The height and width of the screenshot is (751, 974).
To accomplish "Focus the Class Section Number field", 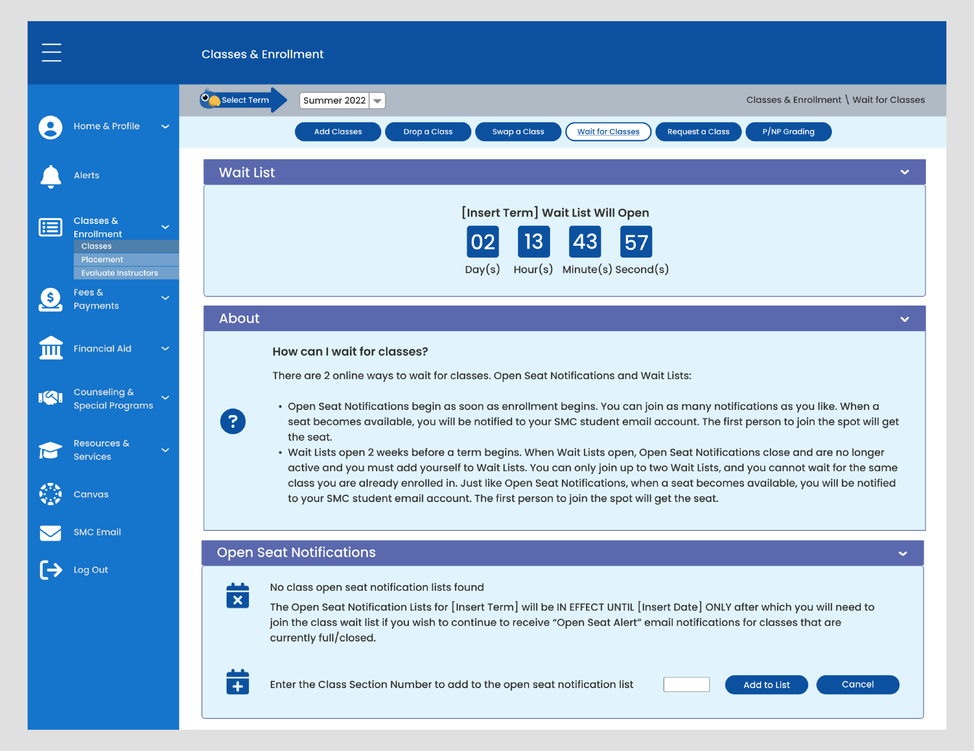I will click(x=686, y=684).
